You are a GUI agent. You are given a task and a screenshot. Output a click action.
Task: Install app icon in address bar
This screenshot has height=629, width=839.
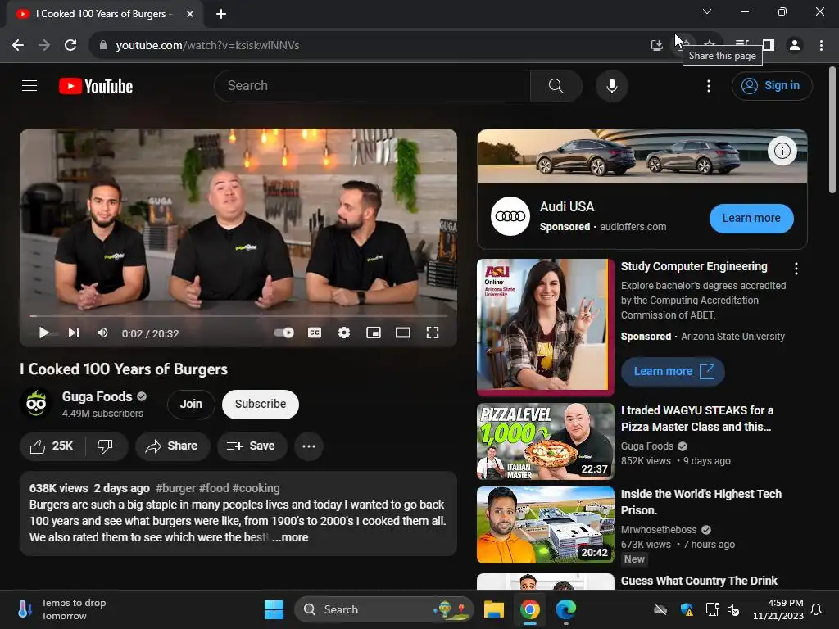656,46
